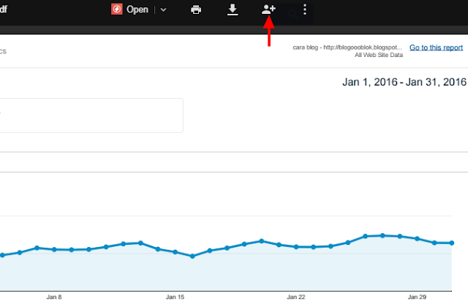Follow the 'Go to this report' link

pyautogui.click(x=436, y=47)
